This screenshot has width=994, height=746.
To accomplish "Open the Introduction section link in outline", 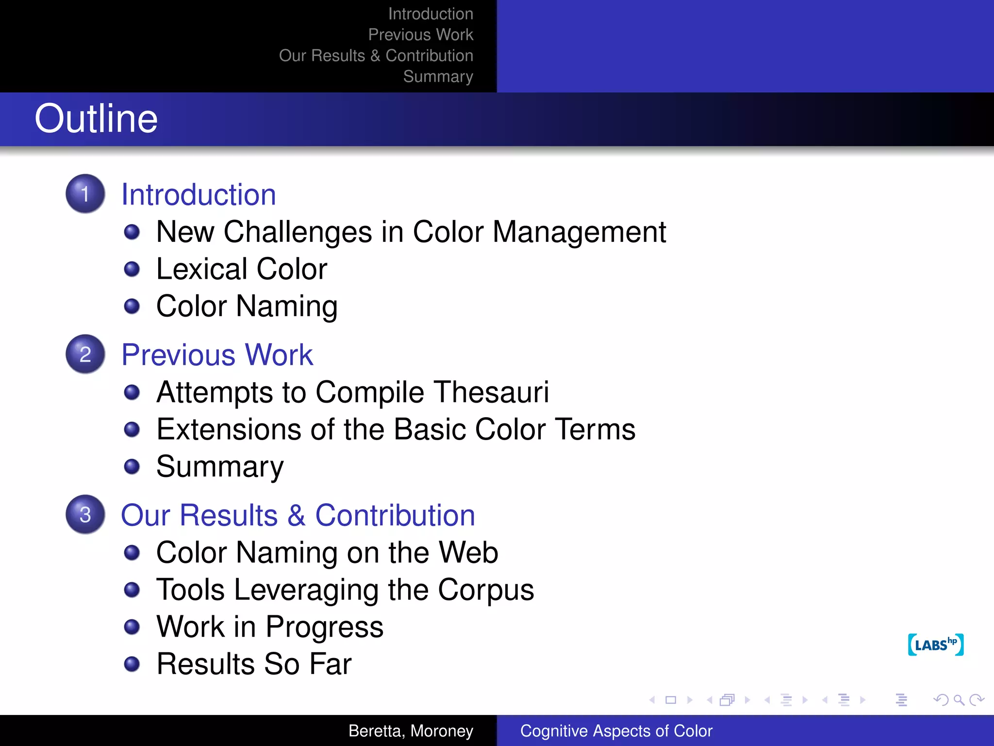I will pyautogui.click(x=199, y=195).
